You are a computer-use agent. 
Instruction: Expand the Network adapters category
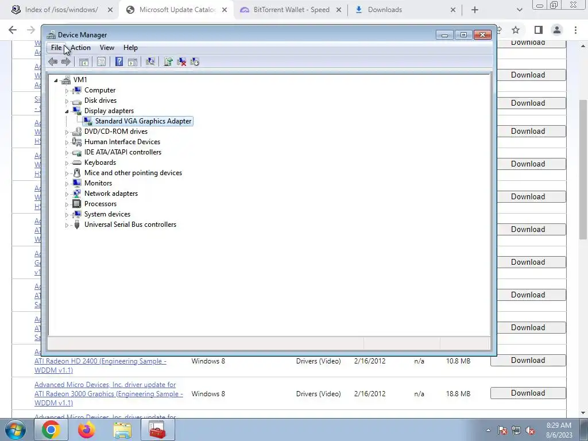67,194
